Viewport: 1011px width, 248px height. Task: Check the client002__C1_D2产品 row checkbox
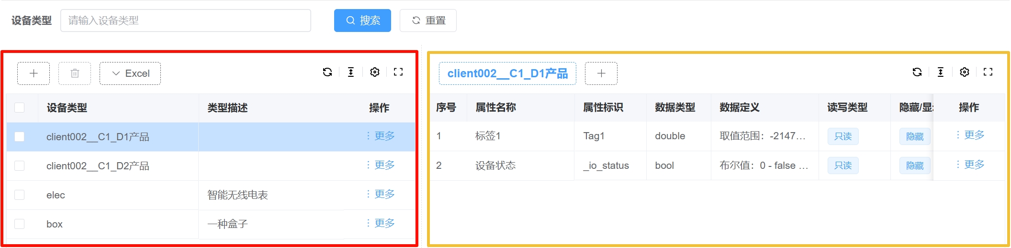point(20,165)
